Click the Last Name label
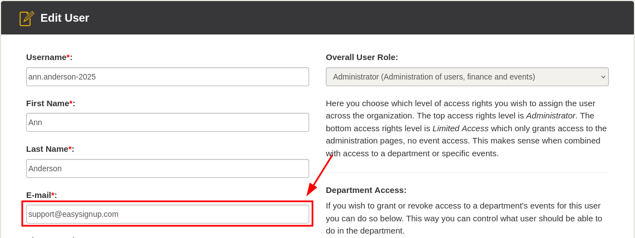635x238 pixels. pos(47,149)
